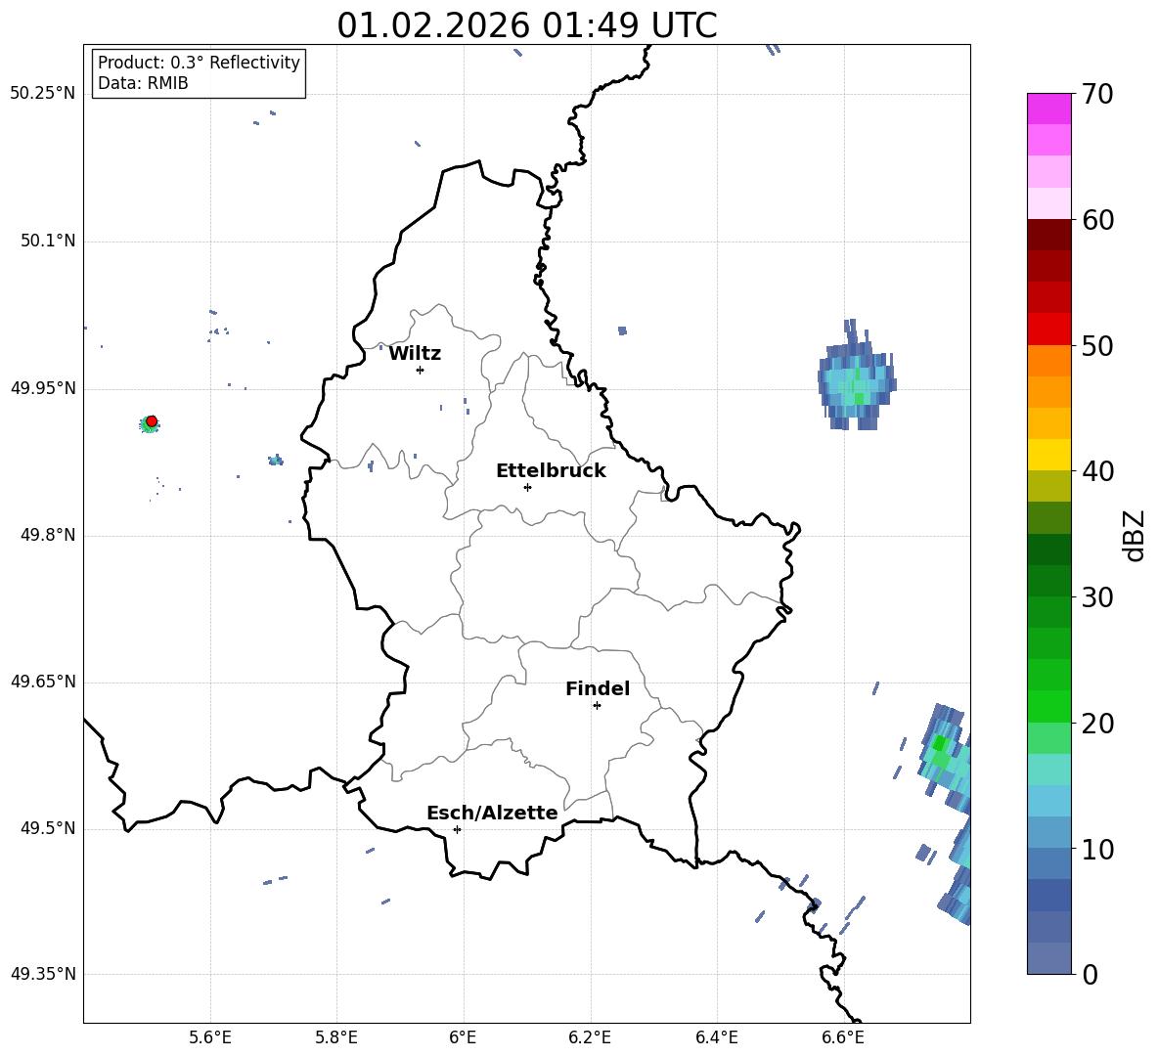1158x1057 pixels.
Task: Click the 6.2°E longitude label
Action: point(590,1037)
